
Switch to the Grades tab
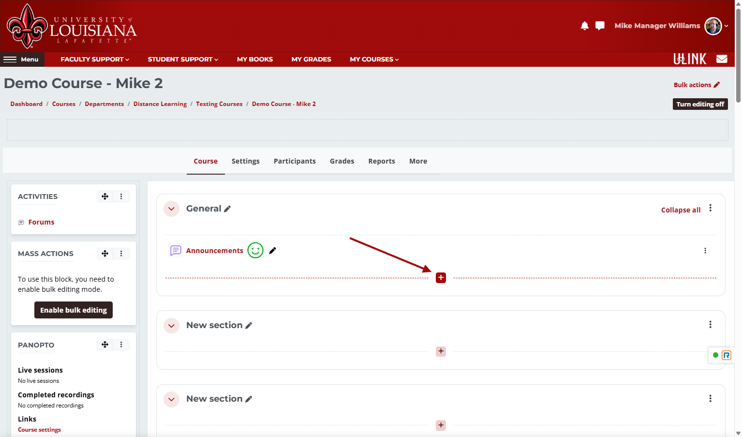click(x=342, y=161)
